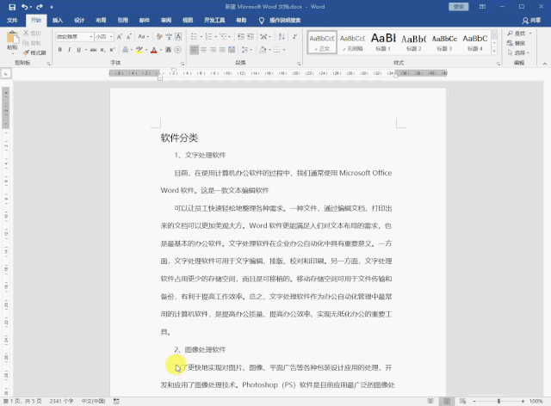
Task: Click the Increase Indent icon
Action: tap(251, 36)
